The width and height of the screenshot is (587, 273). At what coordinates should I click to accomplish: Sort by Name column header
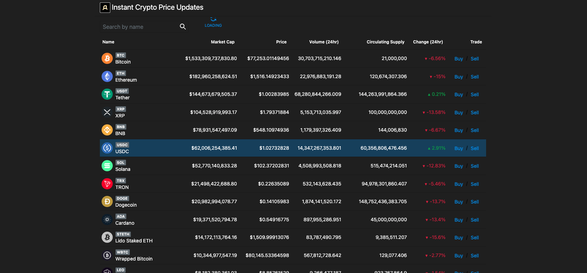point(108,42)
